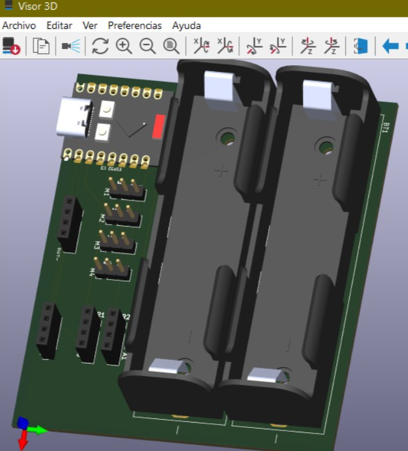Click the zoom to fit icon
This screenshot has height=451, width=408.
pyautogui.click(x=171, y=46)
